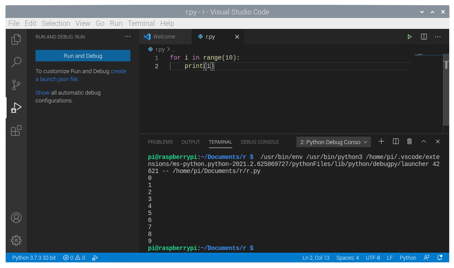454x268 pixels.
Task: Switch to the PROBLEMS panel tab
Action: pos(160,142)
